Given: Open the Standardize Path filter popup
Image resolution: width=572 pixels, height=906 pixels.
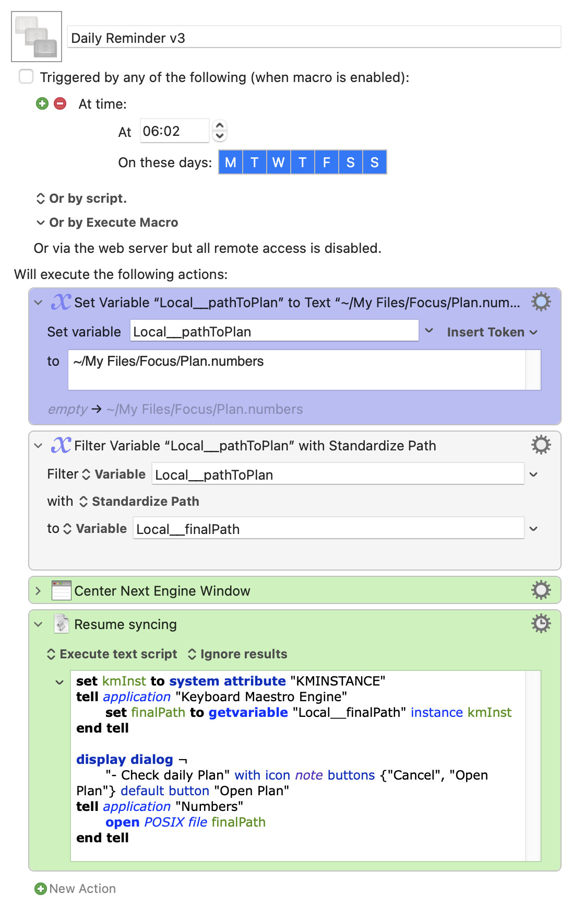Looking at the screenshot, I should (139, 502).
